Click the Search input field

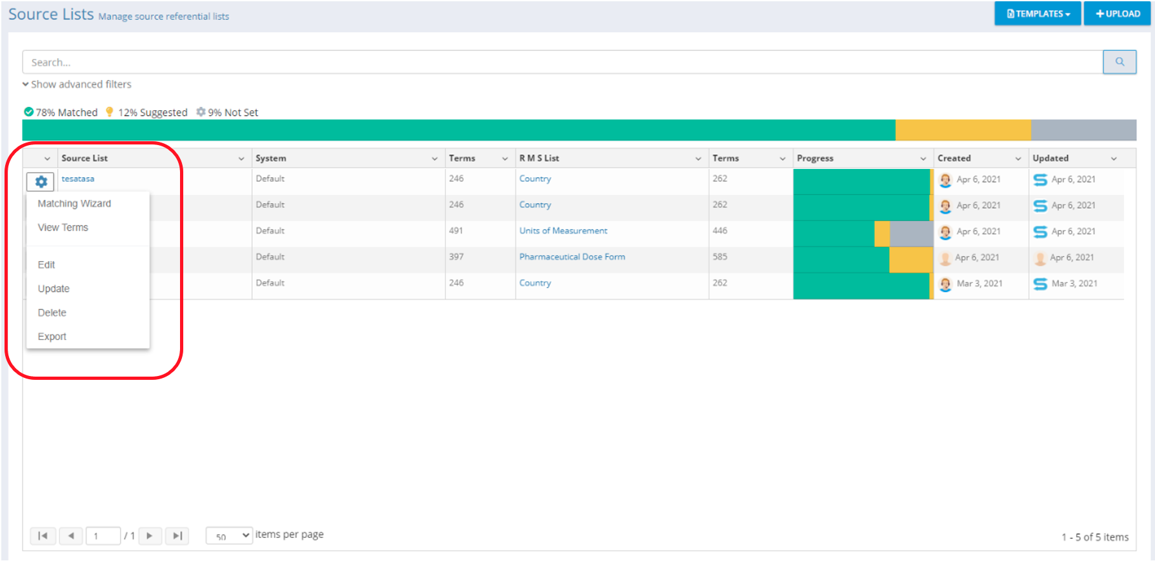(x=561, y=63)
